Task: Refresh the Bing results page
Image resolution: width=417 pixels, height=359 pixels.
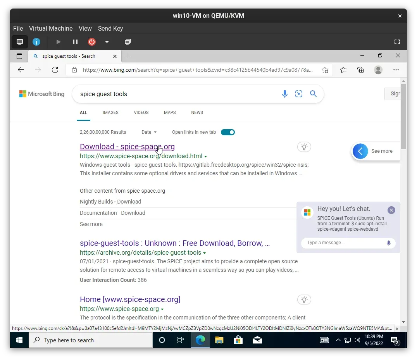Action: coord(55,70)
